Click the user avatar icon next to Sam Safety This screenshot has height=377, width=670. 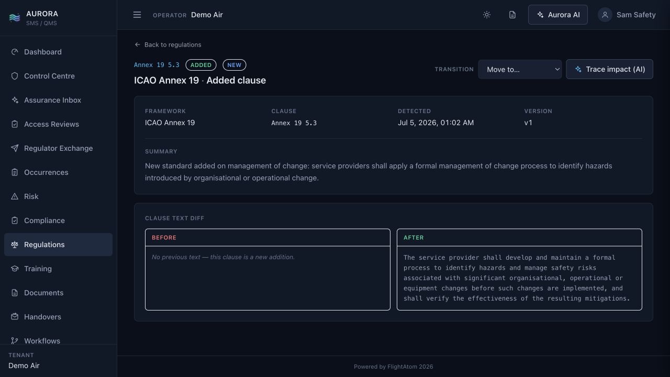pyautogui.click(x=605, y=15)
